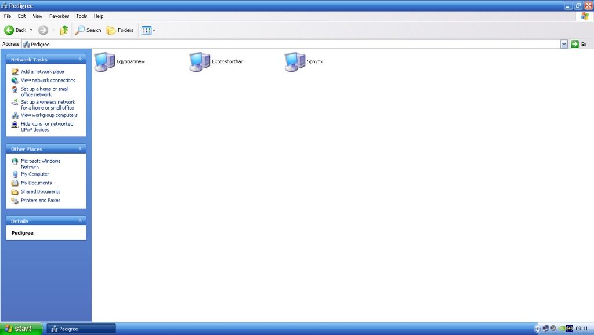Toggle the Folders pane button
Viewport: 594px width, 335px height.
click(120, 30)
